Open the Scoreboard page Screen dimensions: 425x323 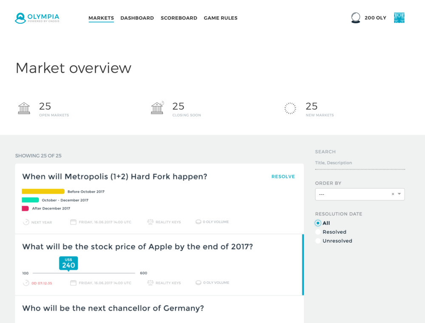[178, 18]
